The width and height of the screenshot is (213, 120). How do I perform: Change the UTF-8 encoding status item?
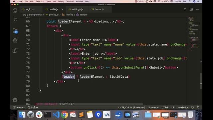click(165, 107)
